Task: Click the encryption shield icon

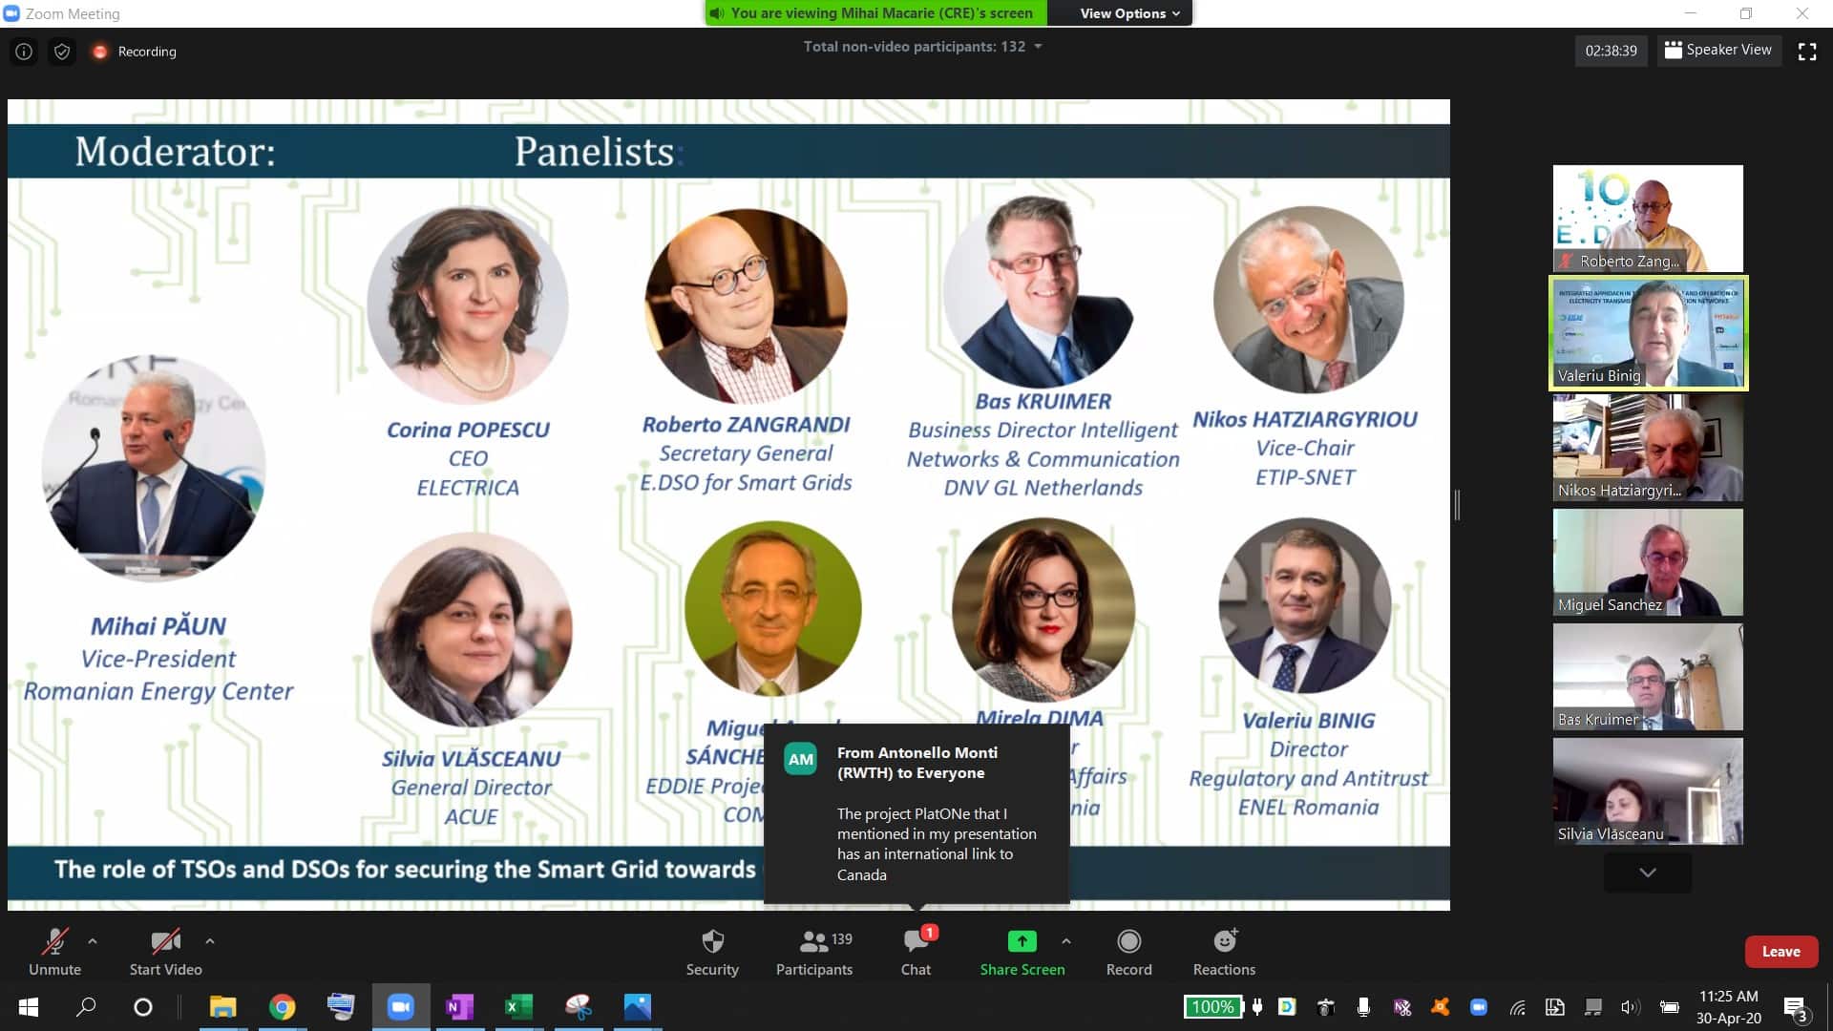Action: coord(62,52)
